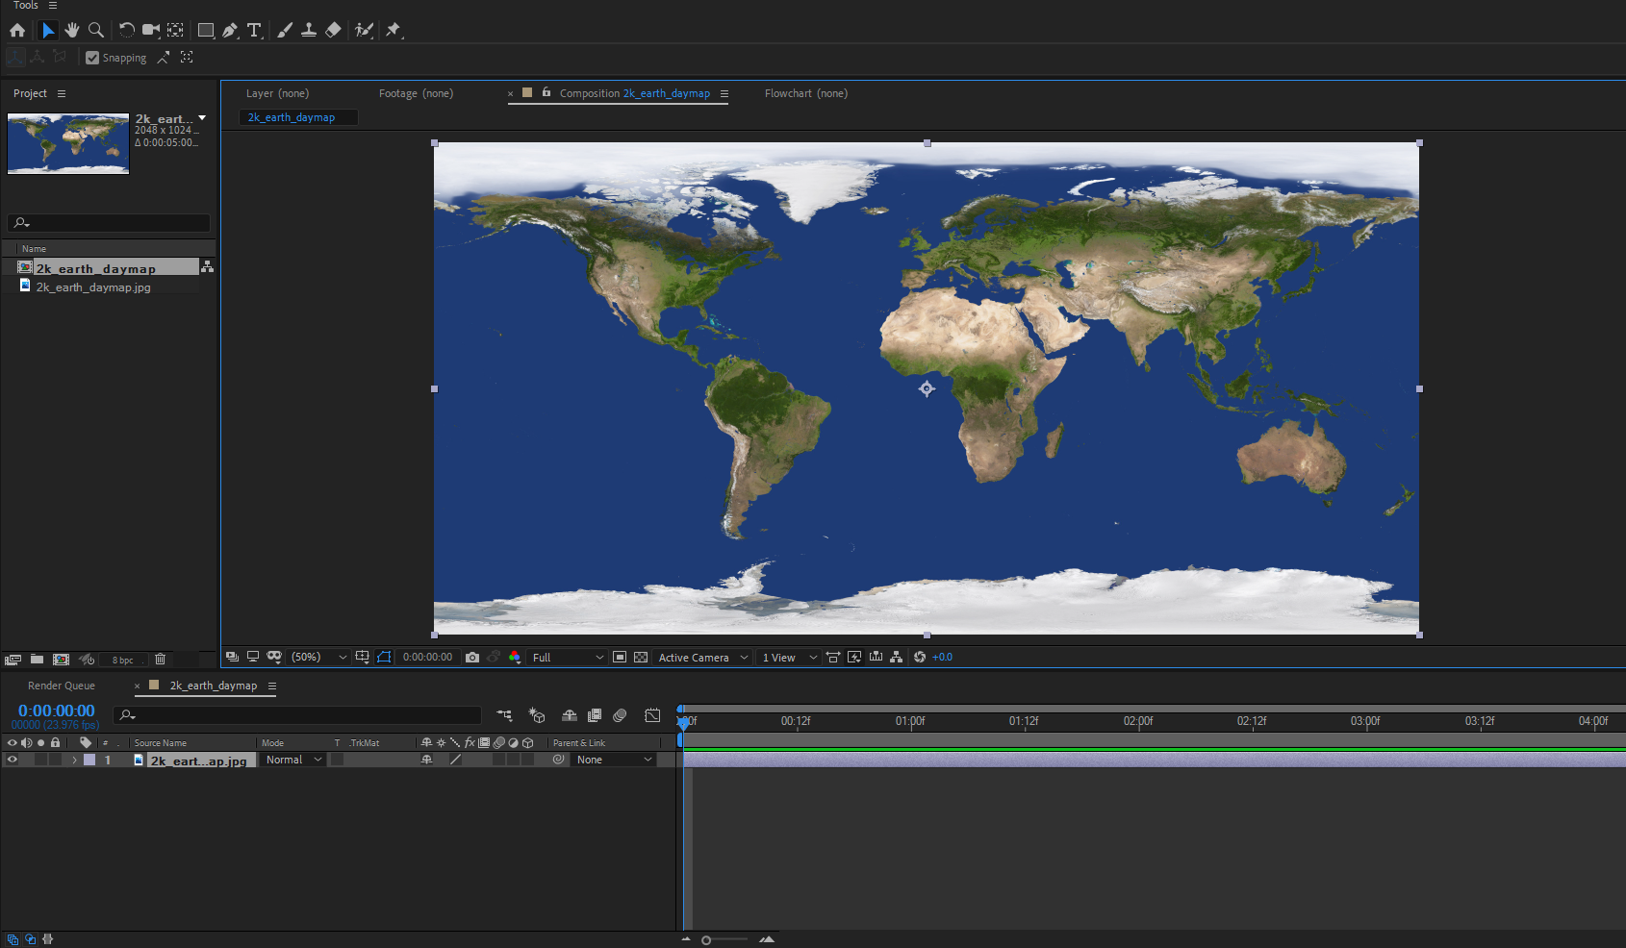
Task: Select the Eraser tool
Action: coord(333,30)
